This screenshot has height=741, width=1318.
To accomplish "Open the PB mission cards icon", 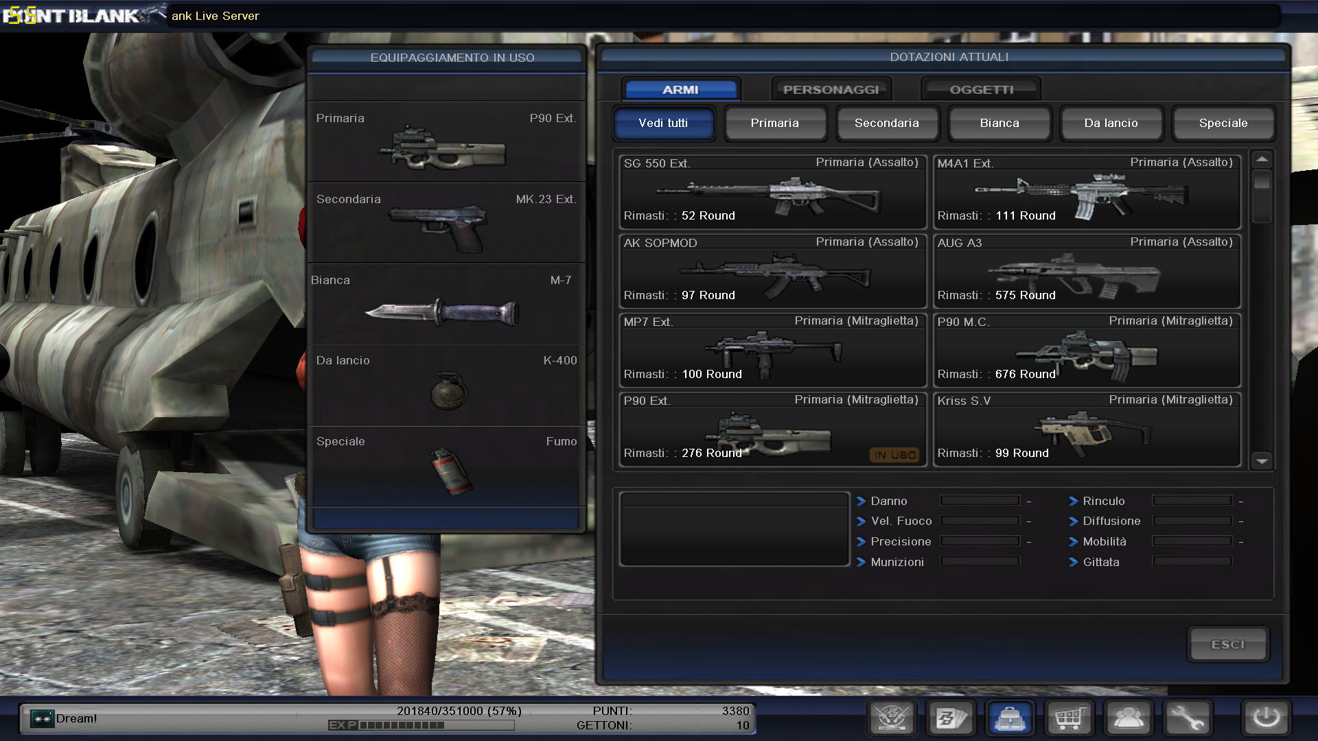I will tap(951, 718).
